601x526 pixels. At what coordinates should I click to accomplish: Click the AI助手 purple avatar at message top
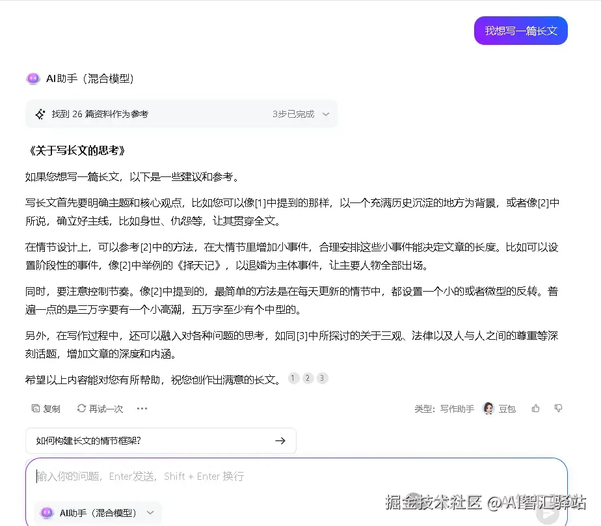33,78
